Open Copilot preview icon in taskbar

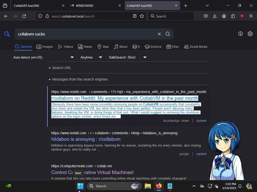tap(249, 186)
